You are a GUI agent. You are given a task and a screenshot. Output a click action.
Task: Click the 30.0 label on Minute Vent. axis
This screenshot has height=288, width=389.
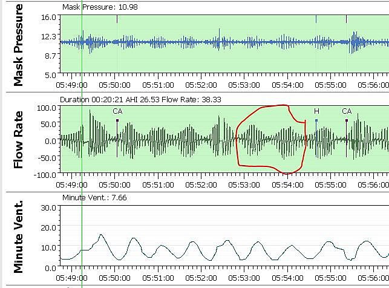(x=49, y=208)
